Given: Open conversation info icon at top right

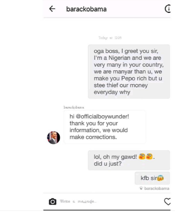Looking at the screenshot, I should click(x=168, y=9).
